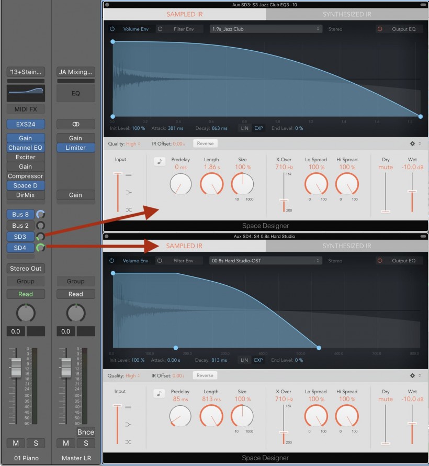
Task: Click the EQ thumbnail on 01 Piano channel
Action: point(26,93)
